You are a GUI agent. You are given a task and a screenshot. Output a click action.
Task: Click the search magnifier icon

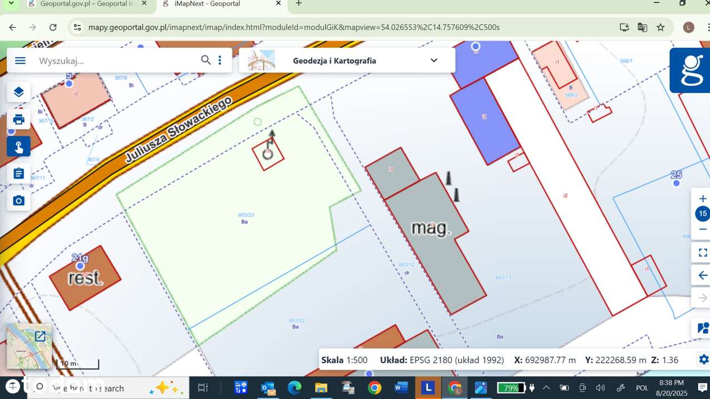pyautogui.click(x=206, y=60)
